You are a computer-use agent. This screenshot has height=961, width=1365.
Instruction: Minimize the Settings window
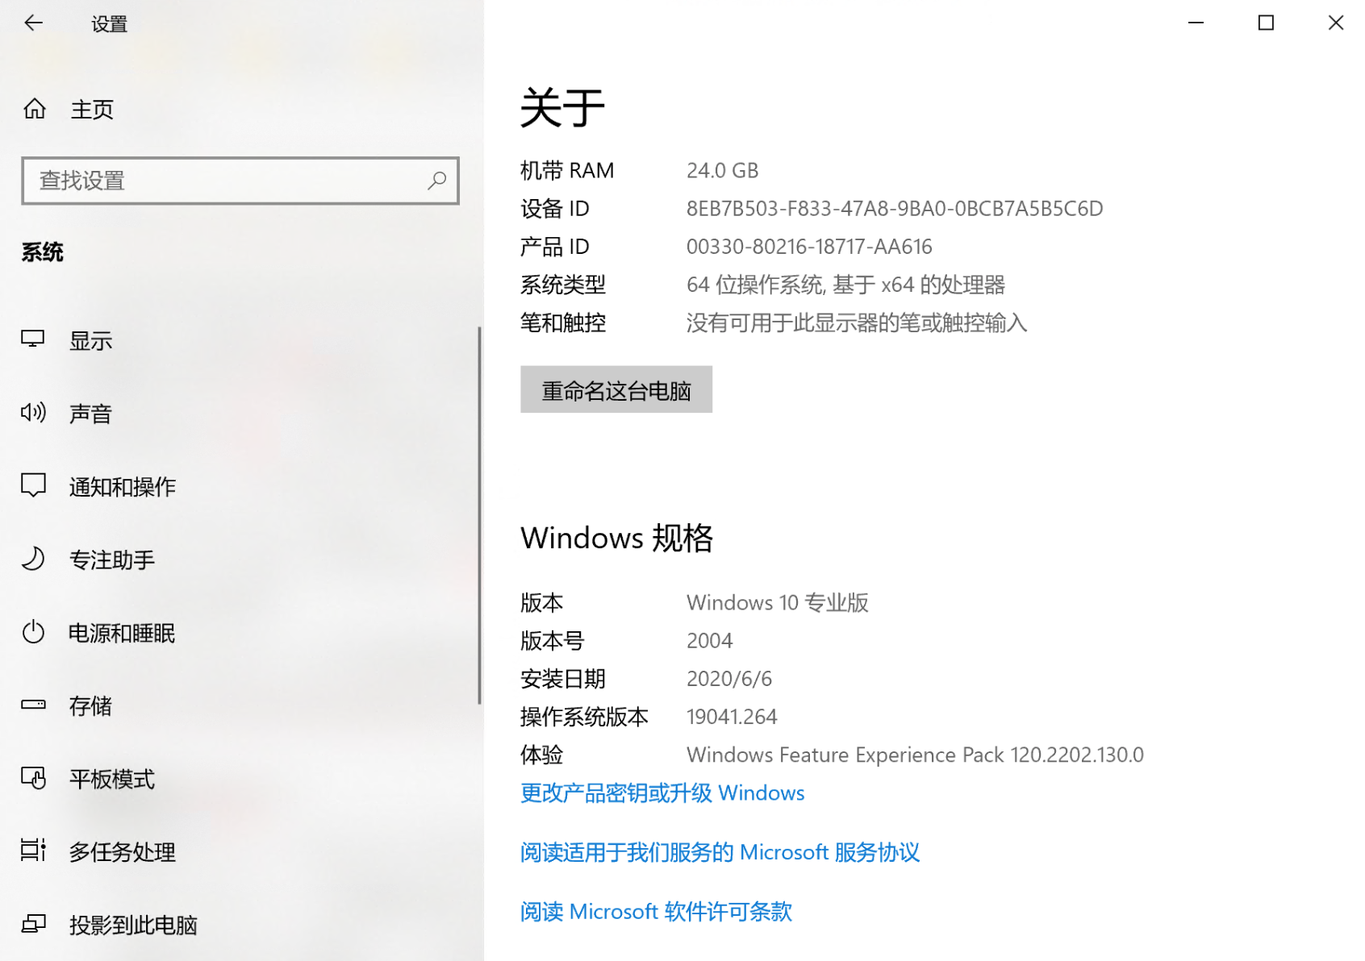pyautogui.click(x=1196, y=23)
